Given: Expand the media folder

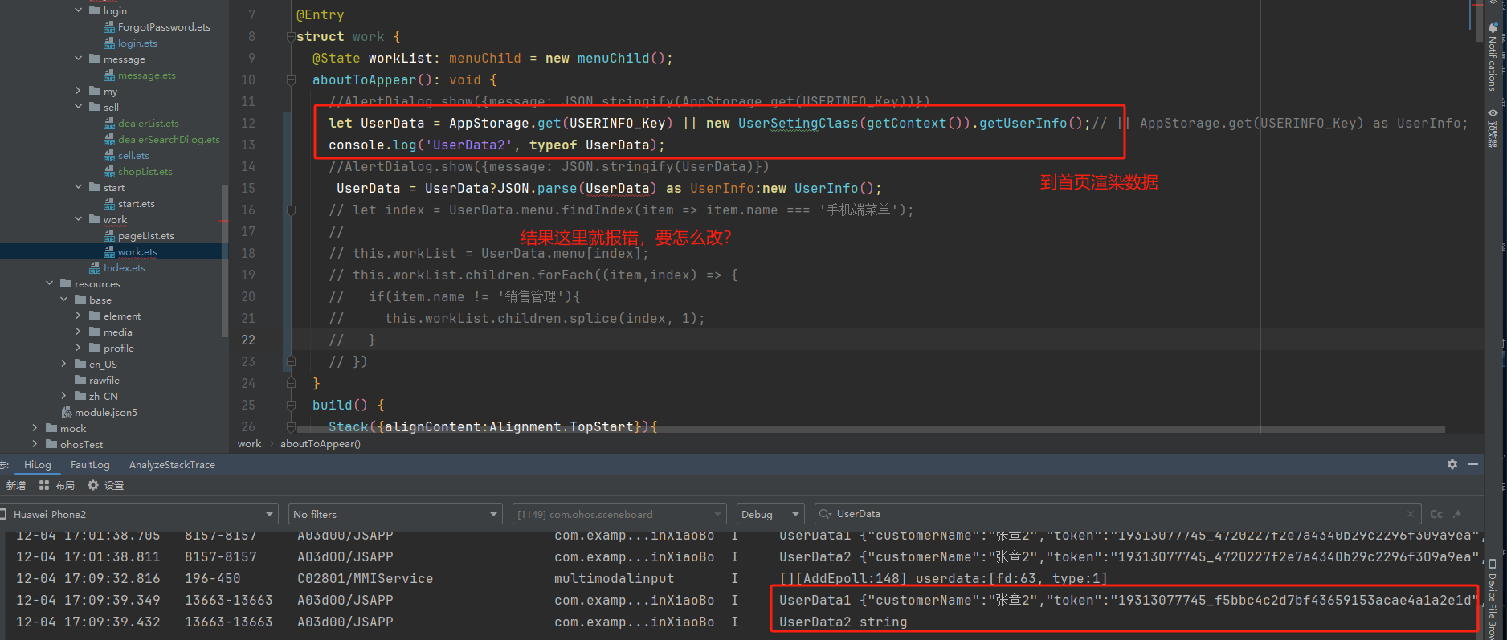Looking at the screenshot, I should point(78,332).
